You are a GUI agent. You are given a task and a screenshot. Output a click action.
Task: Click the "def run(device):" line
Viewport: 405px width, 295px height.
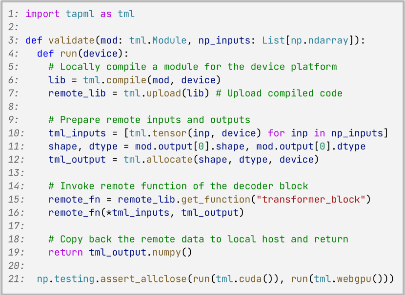pyautogui.click(x=82, y=54)
